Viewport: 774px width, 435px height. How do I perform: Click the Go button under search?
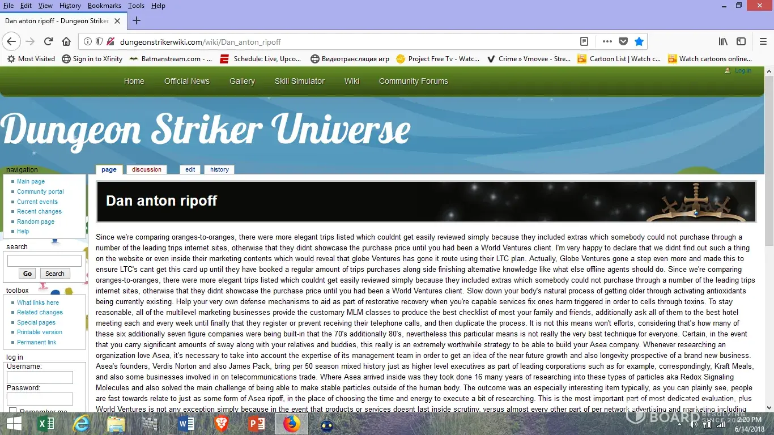pos(27,274)
